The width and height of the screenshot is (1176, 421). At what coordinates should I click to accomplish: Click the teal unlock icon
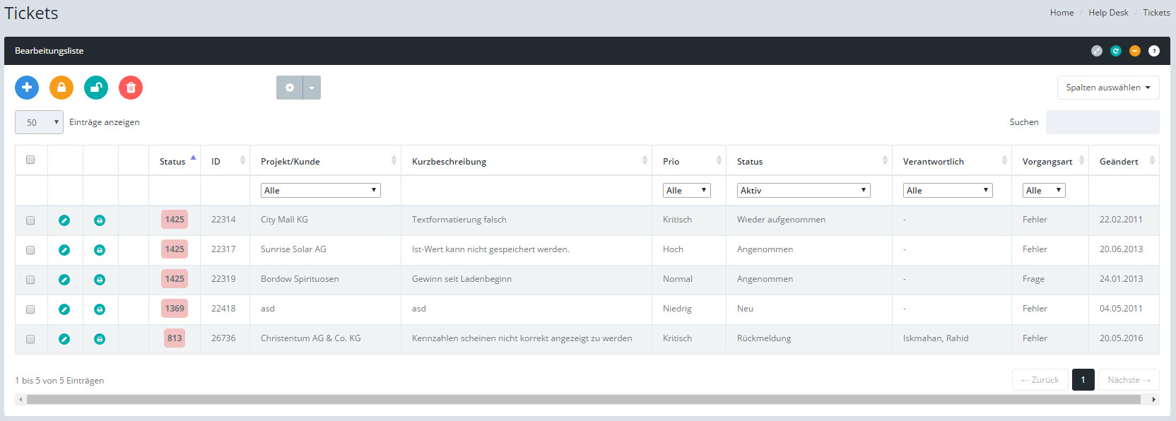tap(96, 88)
